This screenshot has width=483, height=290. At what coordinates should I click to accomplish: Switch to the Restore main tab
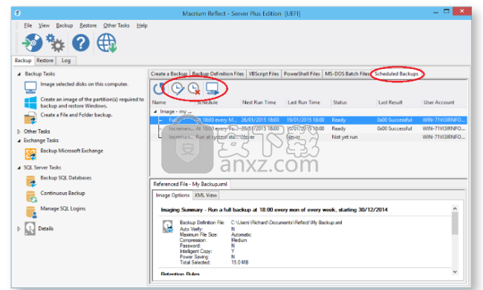tap(45, 61)
